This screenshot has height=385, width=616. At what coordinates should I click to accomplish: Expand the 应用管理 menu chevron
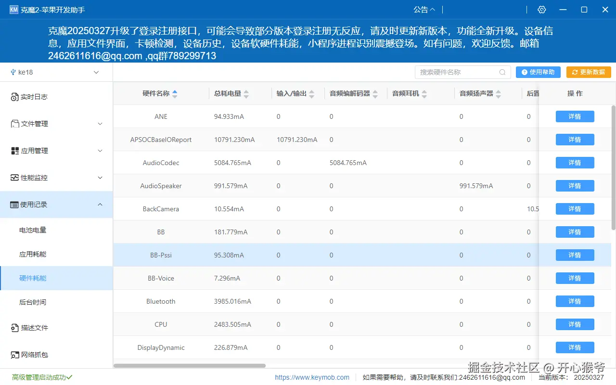pos(100,151)
